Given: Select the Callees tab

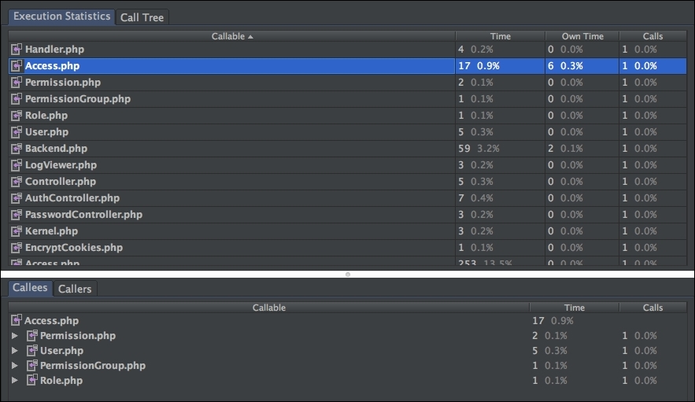Looking at the screenshot, I should tap(30, 288).
